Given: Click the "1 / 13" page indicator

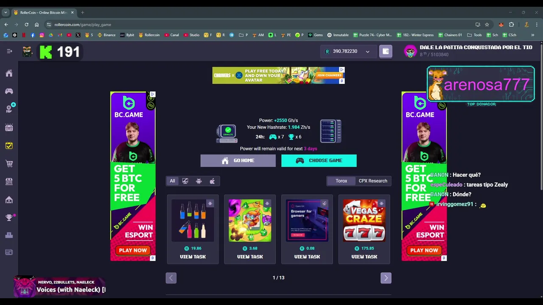Looking at the screenshot, I should point(278,278).
